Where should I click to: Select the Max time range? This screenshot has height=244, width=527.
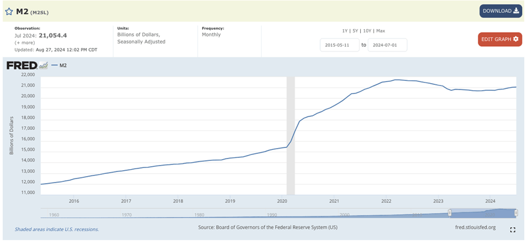(x=381, y=30)
